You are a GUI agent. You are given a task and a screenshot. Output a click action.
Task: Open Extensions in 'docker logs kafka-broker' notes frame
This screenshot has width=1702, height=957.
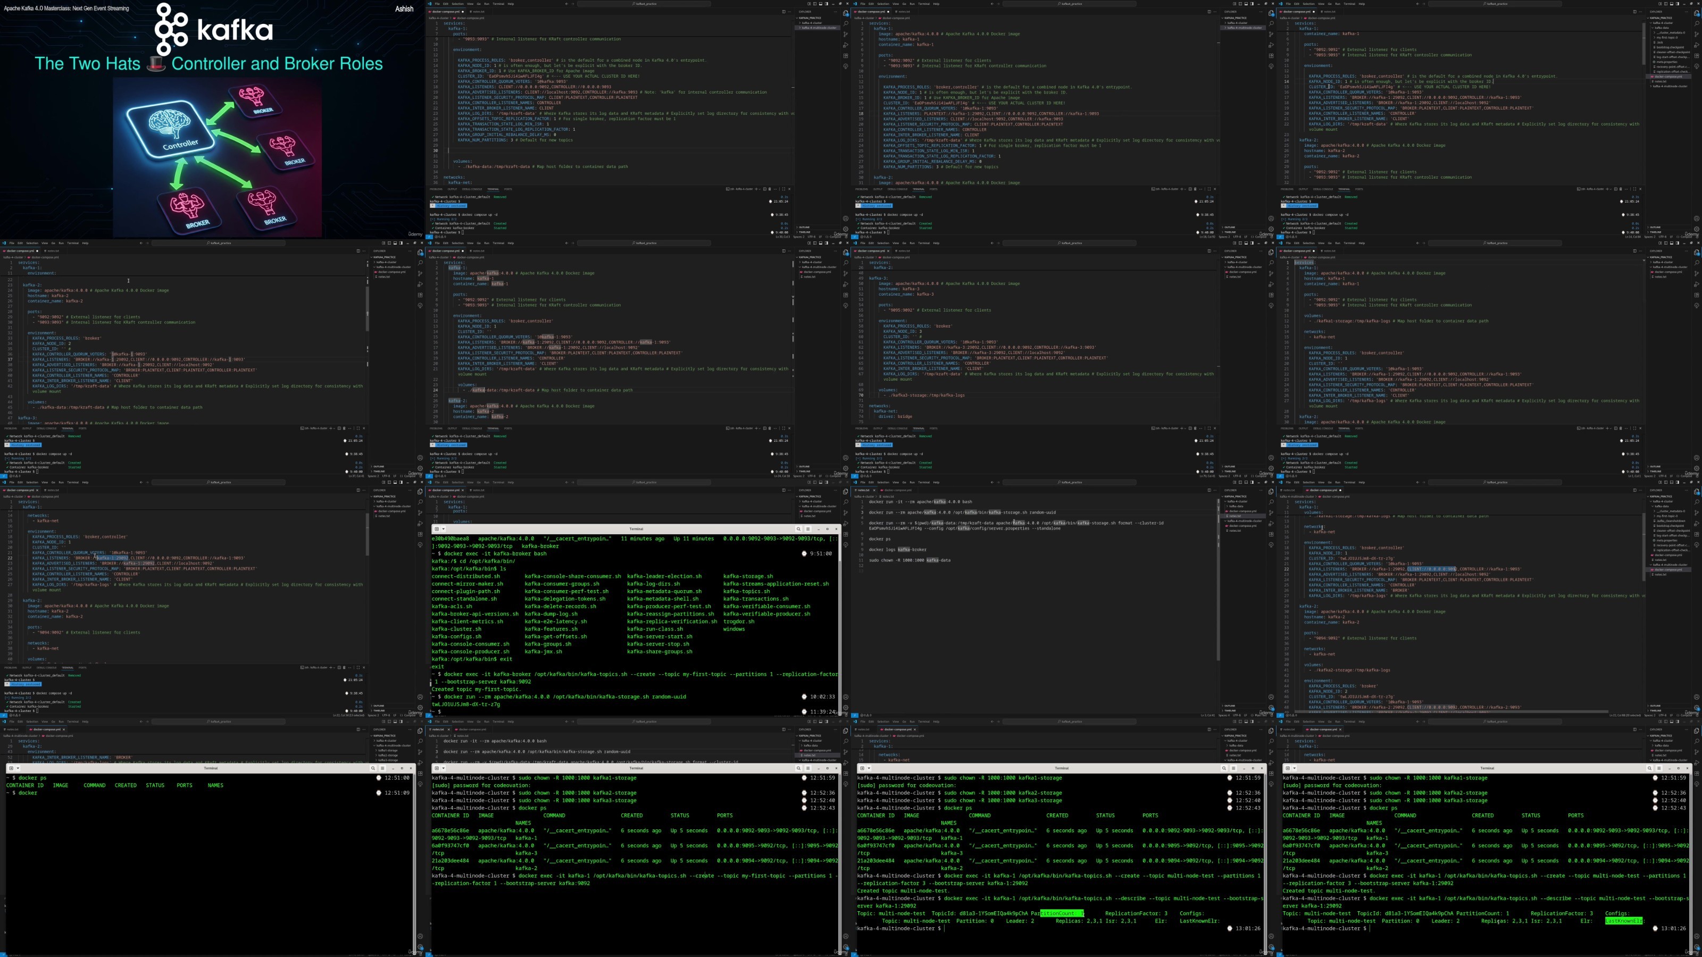point(1272,534)
